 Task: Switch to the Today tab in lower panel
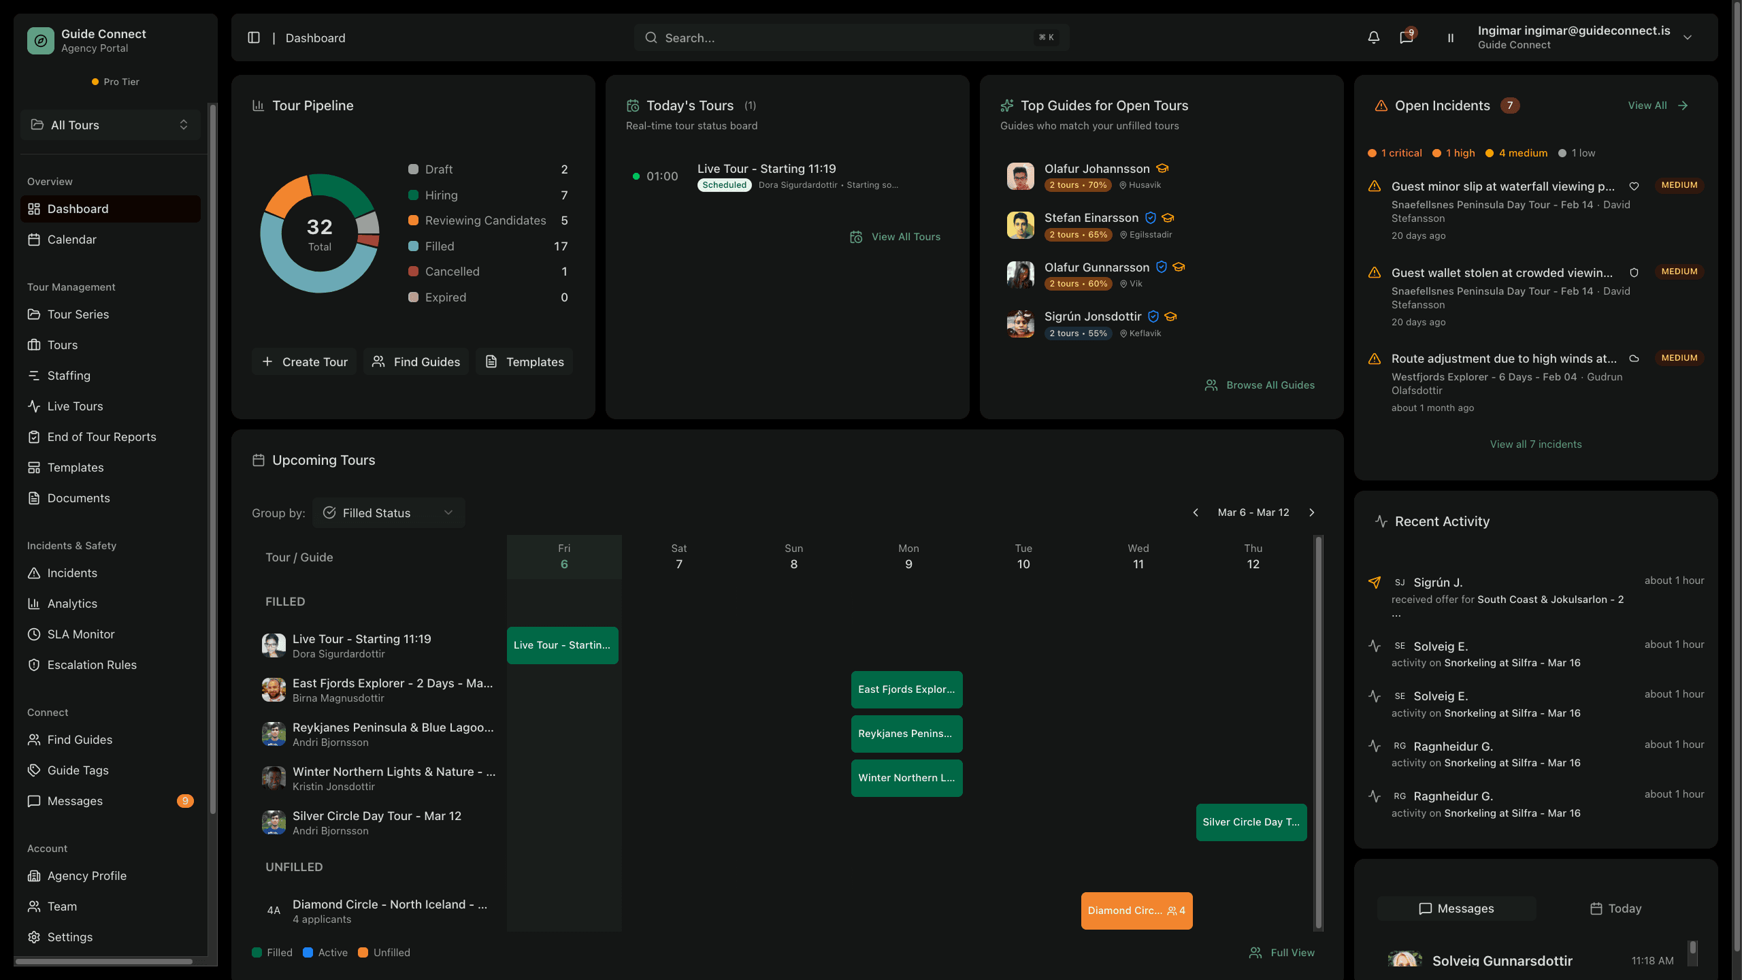1615,908
